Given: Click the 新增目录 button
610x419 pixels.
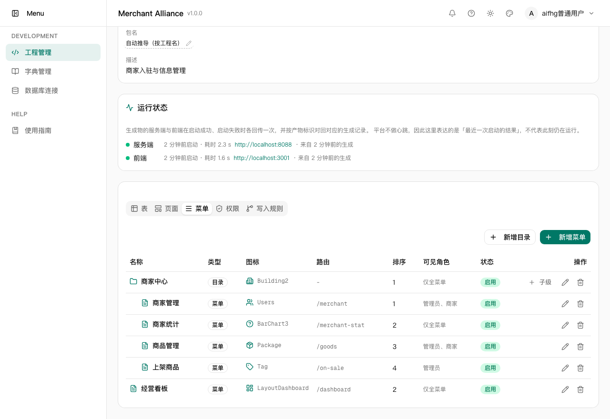Looking at the screenshot, I should (x=510, y=237).
